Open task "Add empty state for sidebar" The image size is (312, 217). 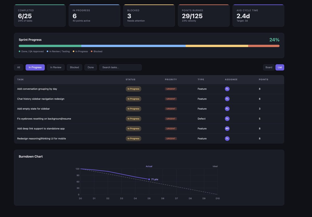pos(34,109)
